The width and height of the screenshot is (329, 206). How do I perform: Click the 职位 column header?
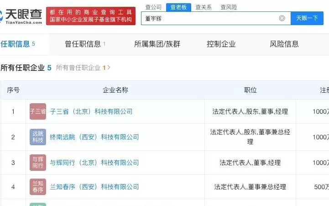coord(251,90)
